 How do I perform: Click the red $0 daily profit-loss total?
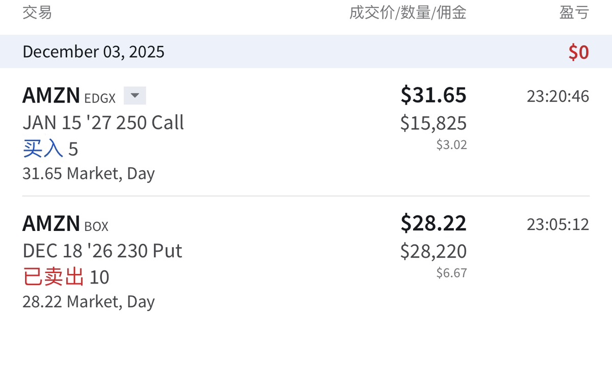579,52
